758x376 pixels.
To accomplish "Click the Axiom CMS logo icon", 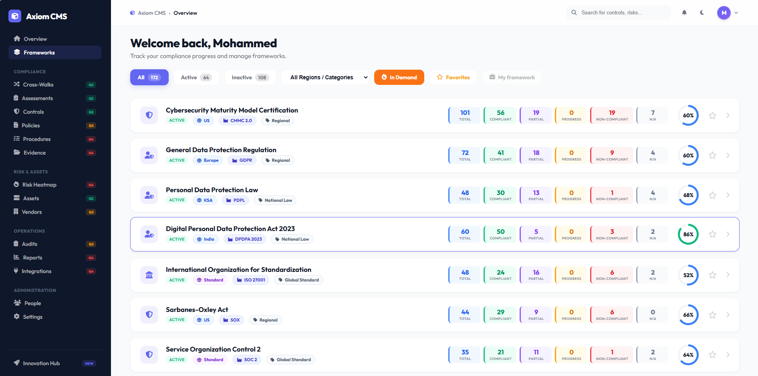I will (x=15, y=16).
